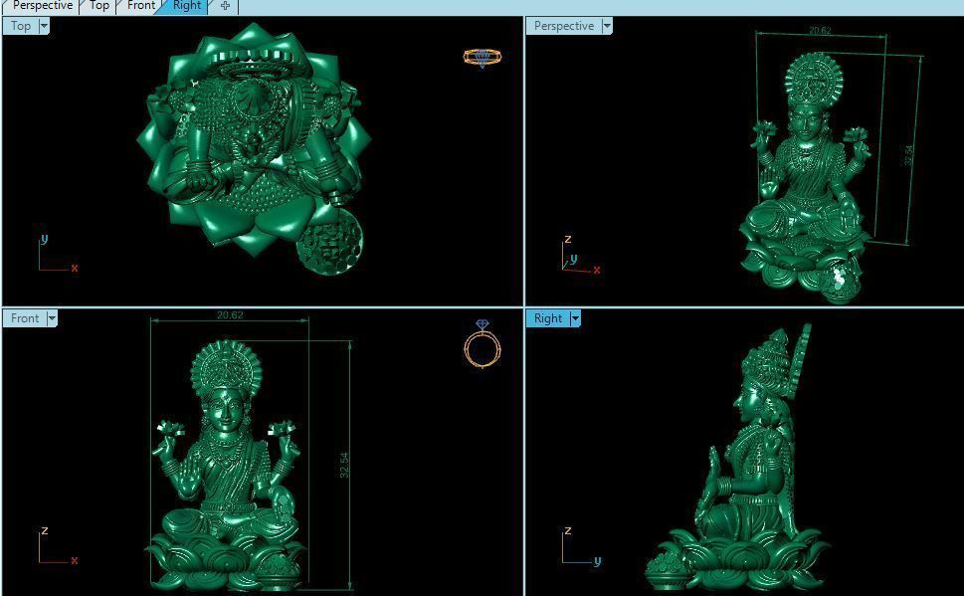Open the Front viewport dropdown arrow
This screenshot has height=596, width=964.
tap(52, 318)
